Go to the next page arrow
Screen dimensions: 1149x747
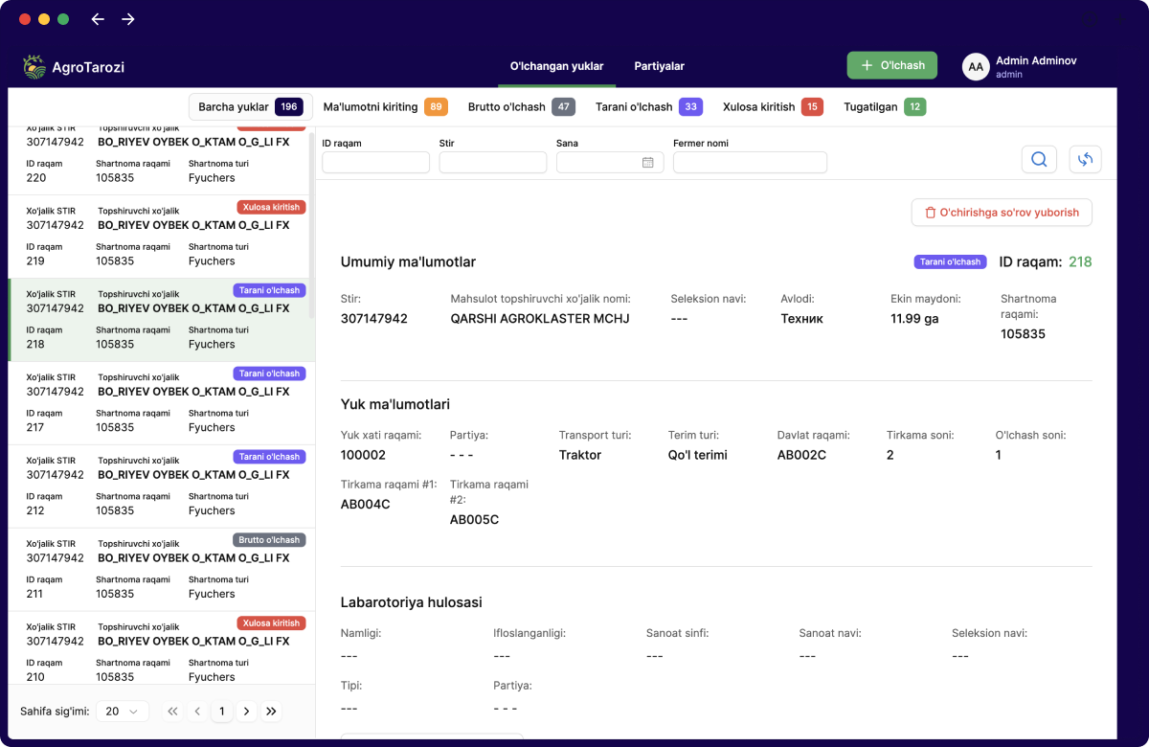(x=246, y=712)
